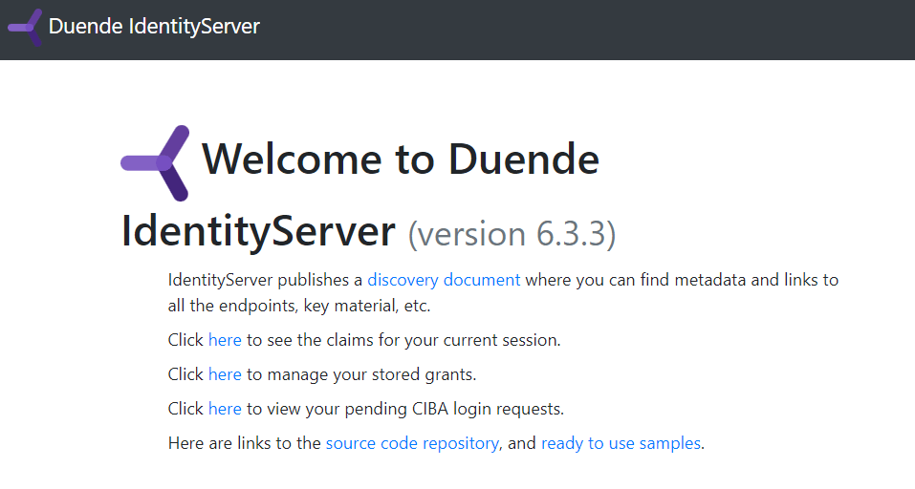Click the Duende logo icon in navbar
The width and height of the screenshot is (915, 489).
(25, 27)
